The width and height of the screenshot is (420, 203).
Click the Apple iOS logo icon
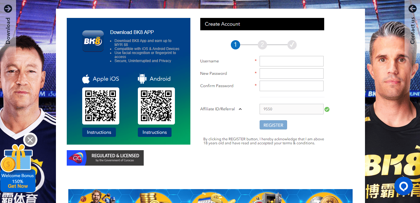point(86,79)
